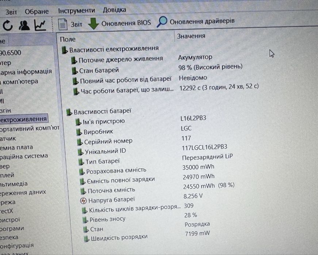Image resolution: width=318 pixels, height=255 pixels.
Task: Click the voltage value 8.256 V
Action: pos(193,196)
